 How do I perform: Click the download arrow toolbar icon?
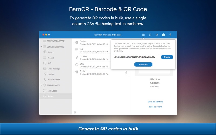tap(170, 35)
